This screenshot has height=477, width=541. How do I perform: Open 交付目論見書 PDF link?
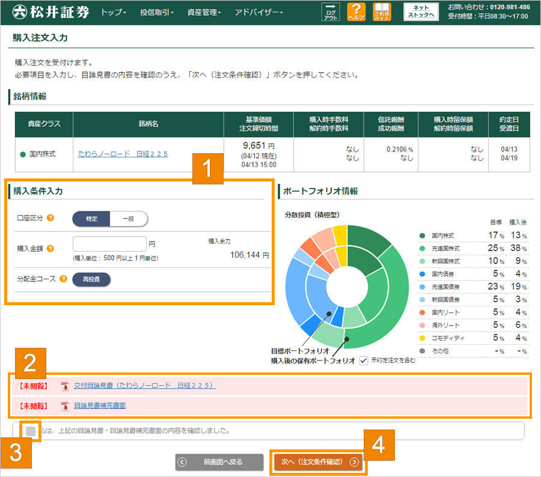click(145, 385)
